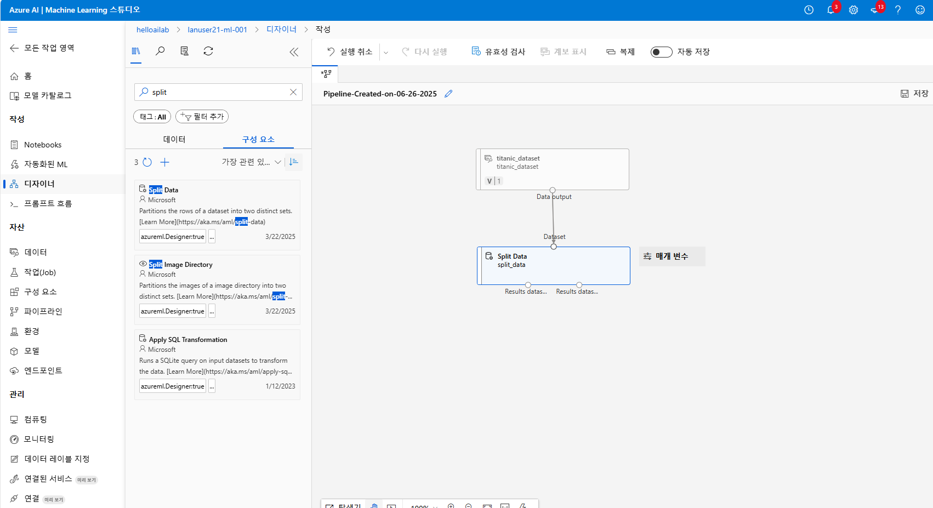
Task: Open the notifications bell
Action: (x=831, y=10)
